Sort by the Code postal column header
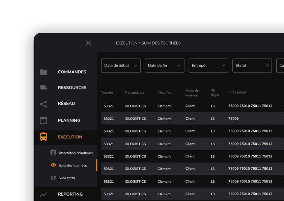 pos(237,92)
